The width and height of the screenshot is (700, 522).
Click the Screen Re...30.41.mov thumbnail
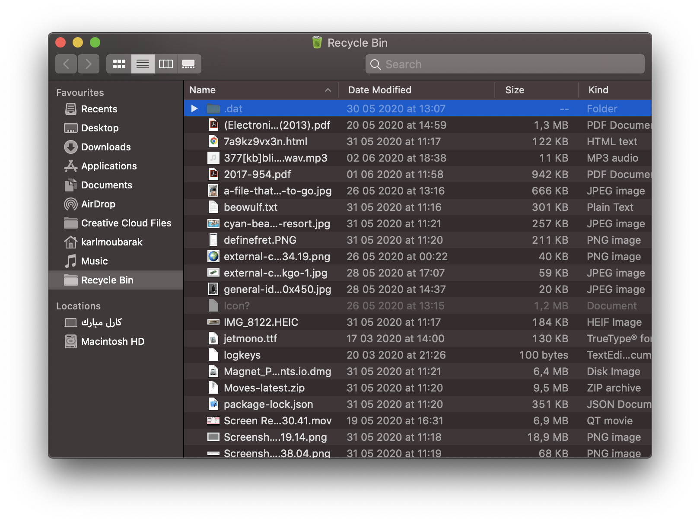click(x=213, y=420)
